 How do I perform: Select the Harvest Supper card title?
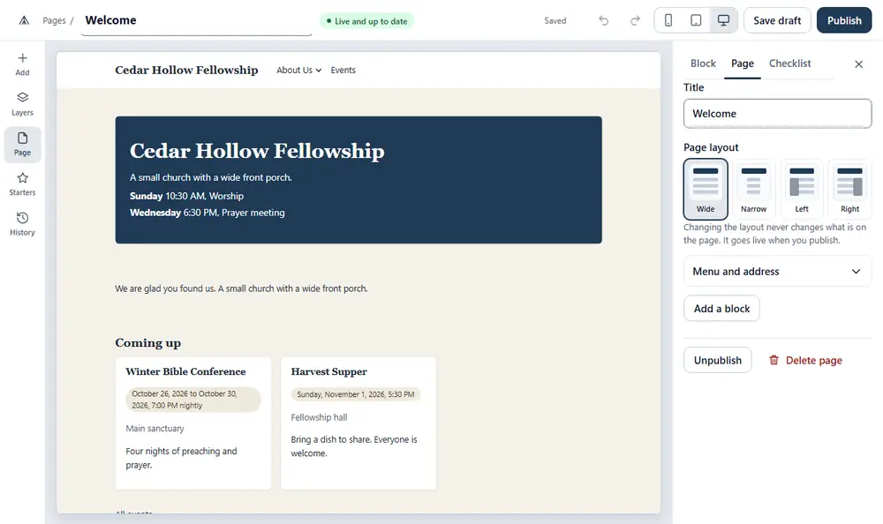click(x=328, y=372)
